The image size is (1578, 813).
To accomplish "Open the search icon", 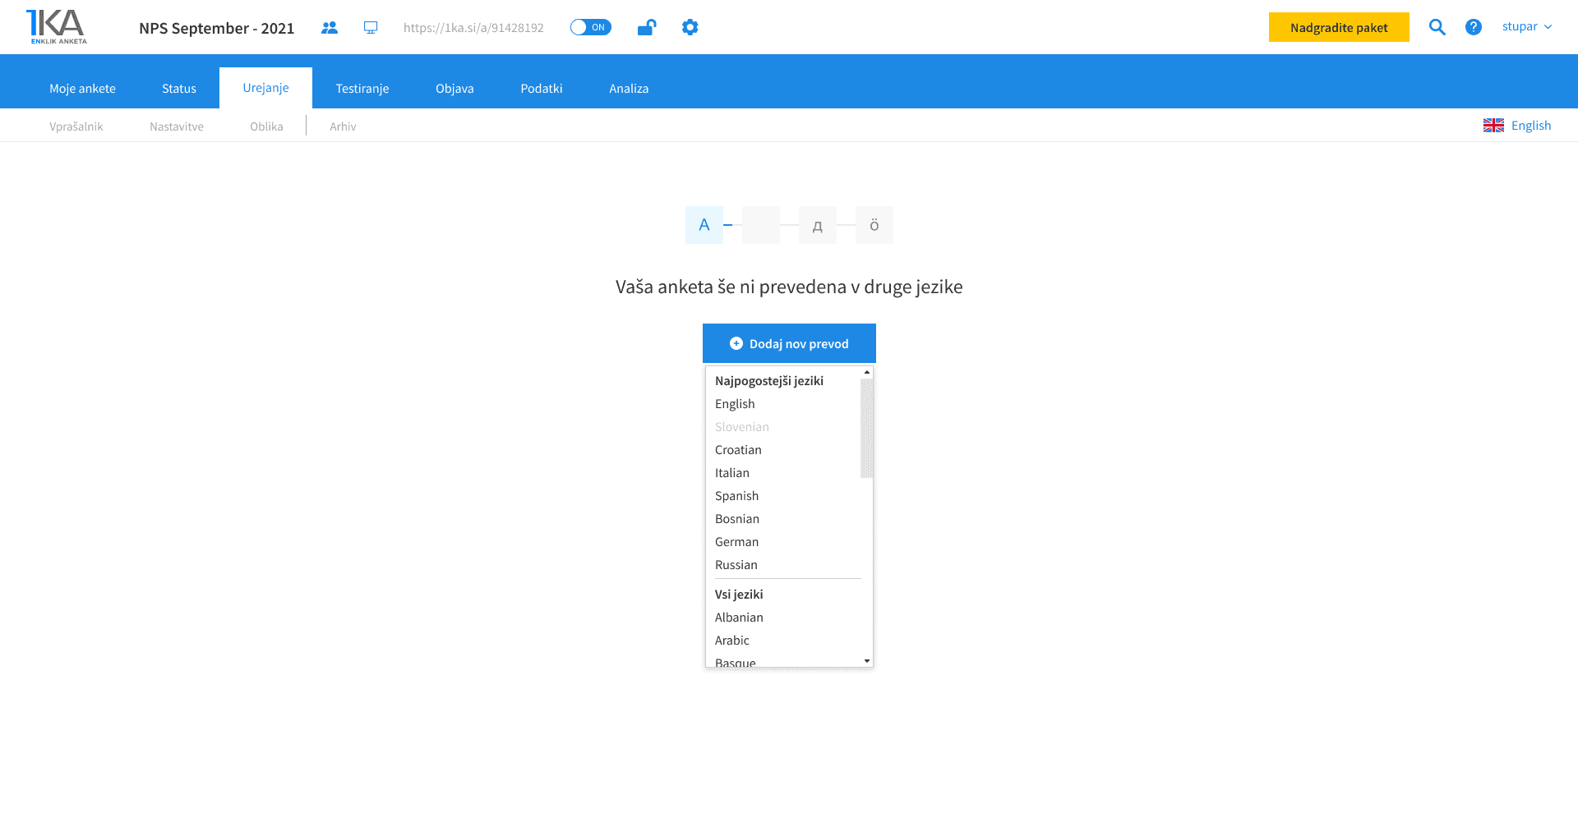I will coord(1437,27).
